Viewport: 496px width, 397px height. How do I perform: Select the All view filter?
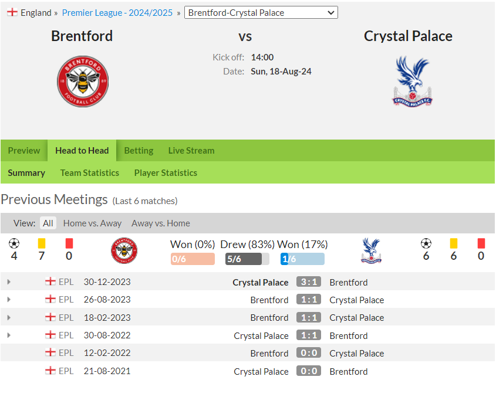point(48,223)
